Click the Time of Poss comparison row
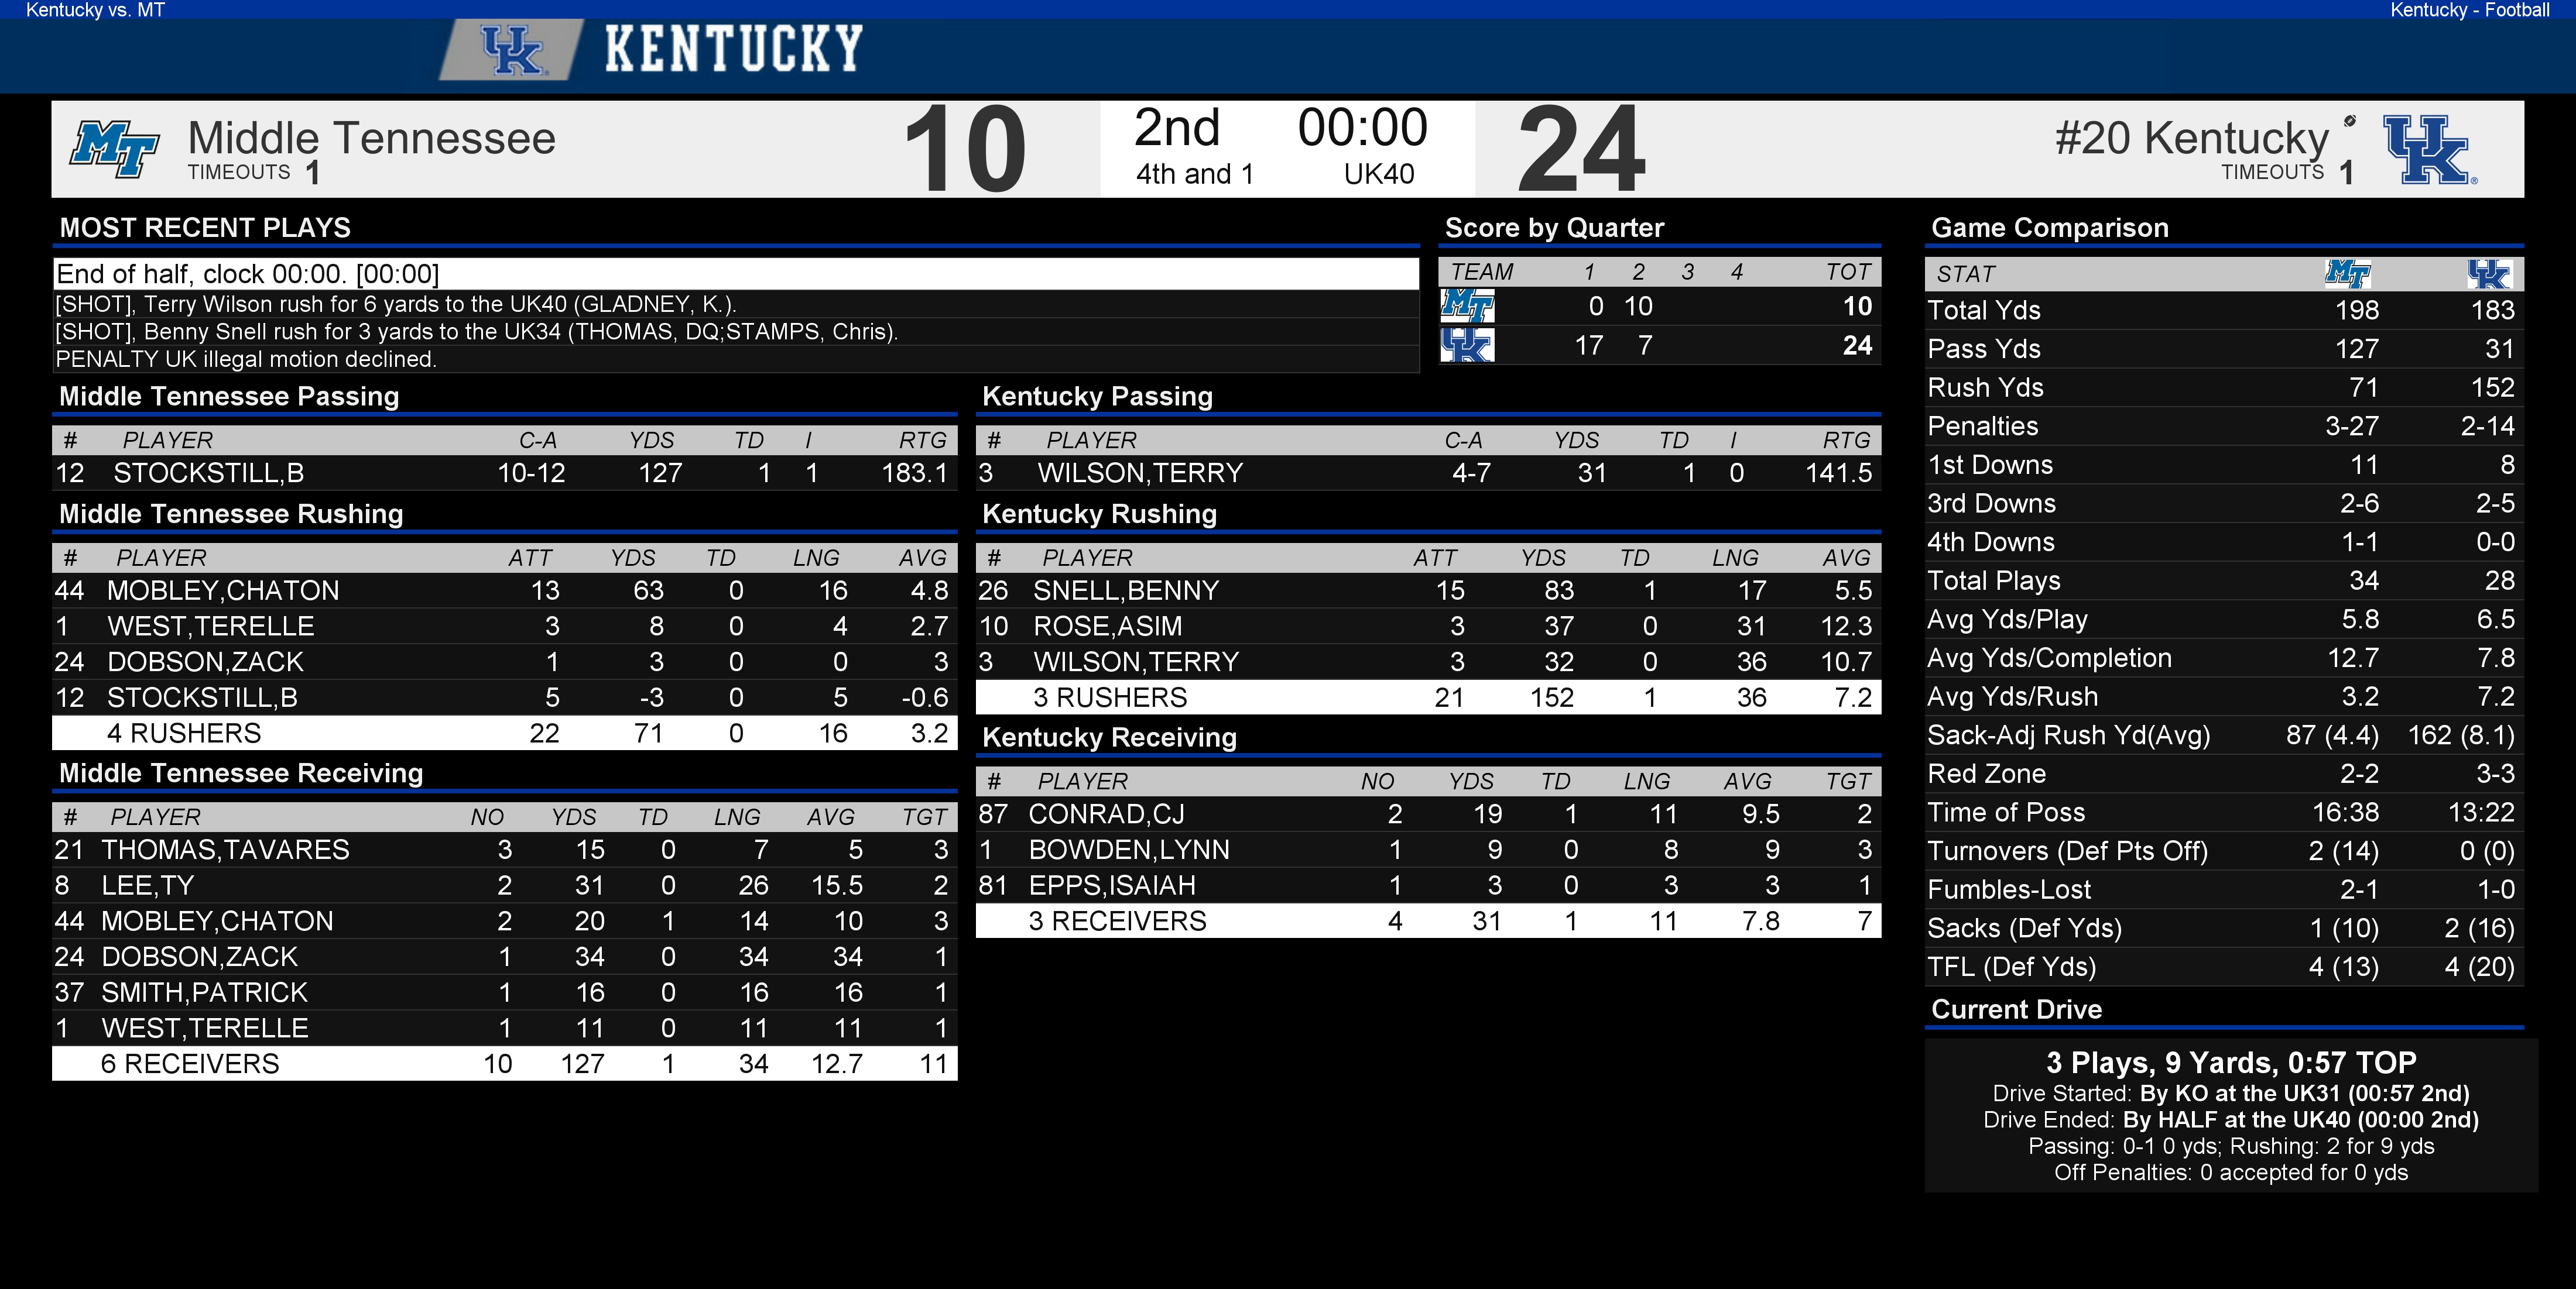 click(2224, 812)
